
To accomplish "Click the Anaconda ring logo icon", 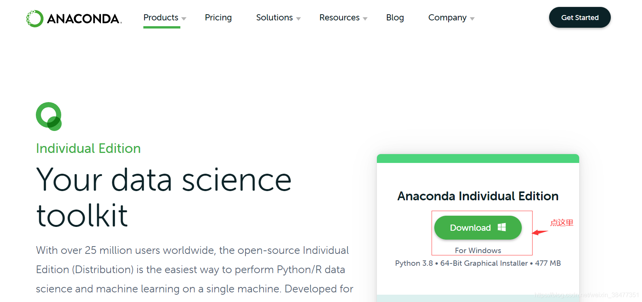I will click(35, 18).
